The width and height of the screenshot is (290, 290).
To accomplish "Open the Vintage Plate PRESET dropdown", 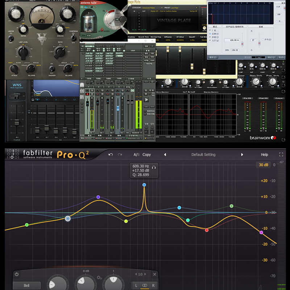I will click(184, 8).
